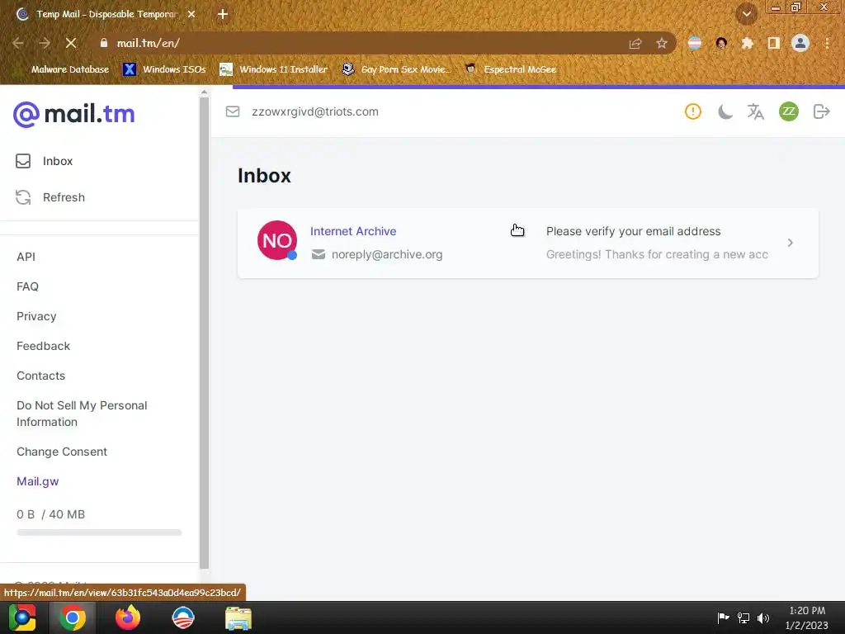Open the Extensions puzzle piece icon
845x634 pixels.
click(x=748, y=43)
